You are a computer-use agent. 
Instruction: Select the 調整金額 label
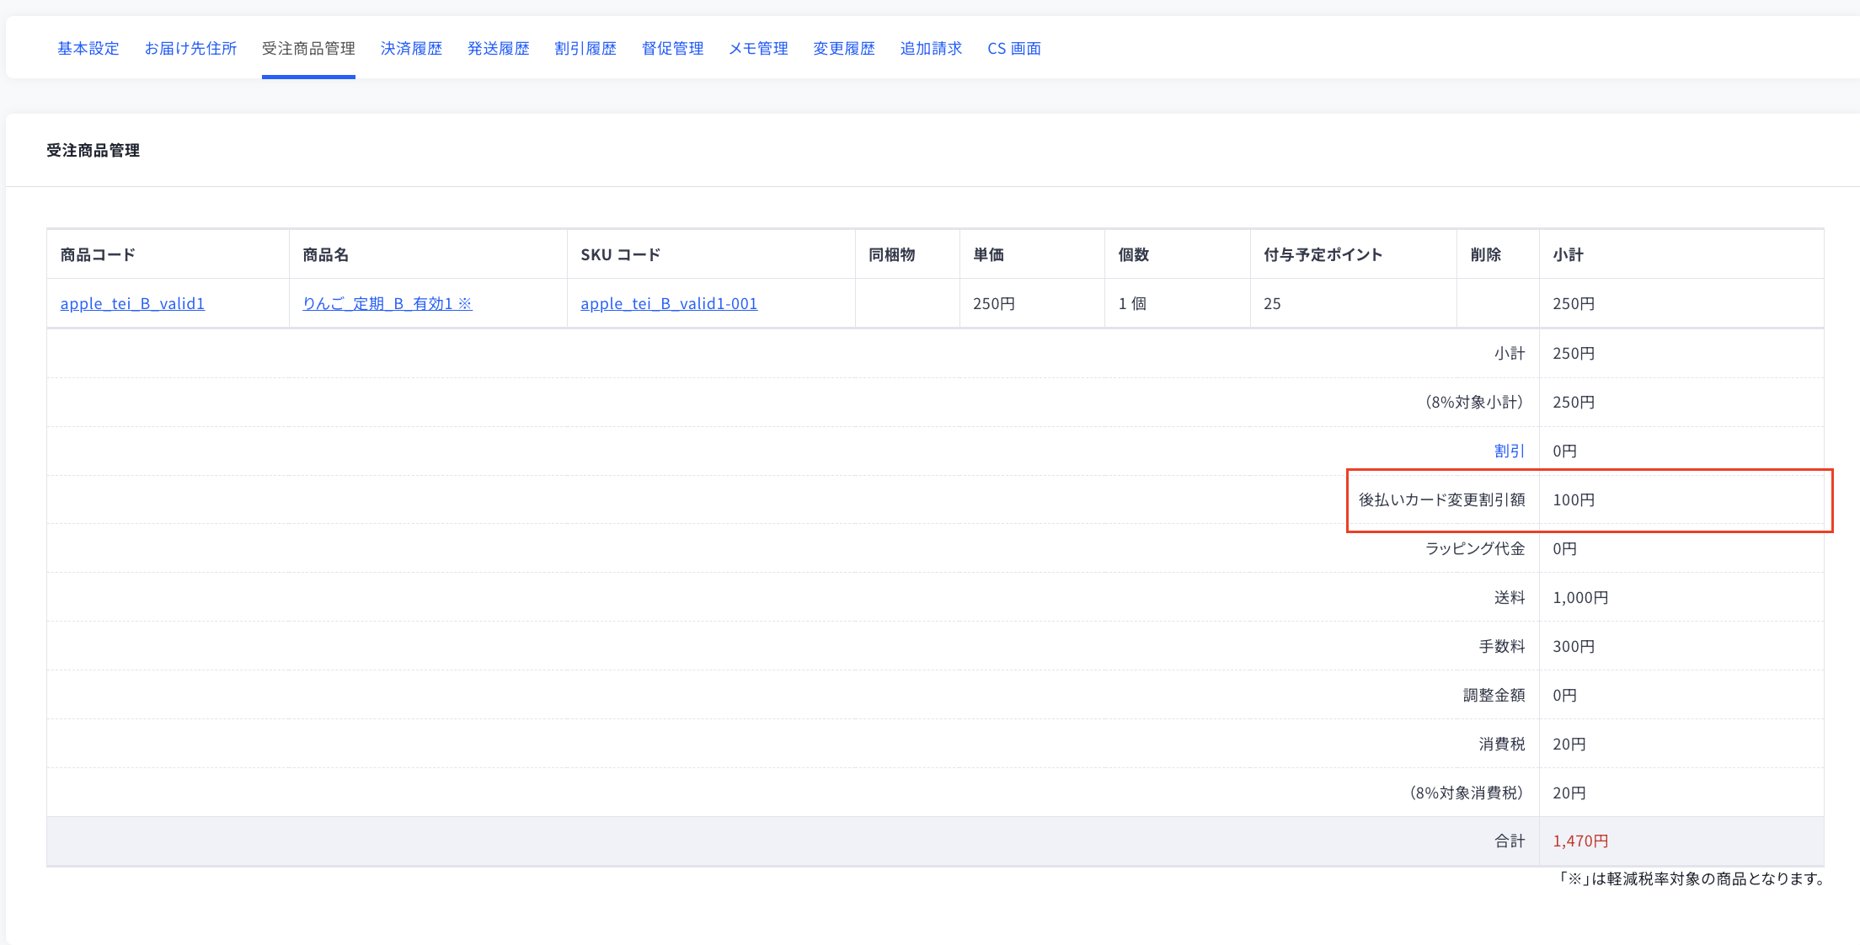[x=1494, y=695]
